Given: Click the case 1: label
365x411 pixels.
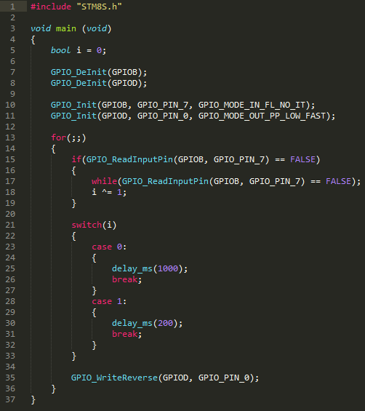Looking at the screenshot, I should click(109, 301).
